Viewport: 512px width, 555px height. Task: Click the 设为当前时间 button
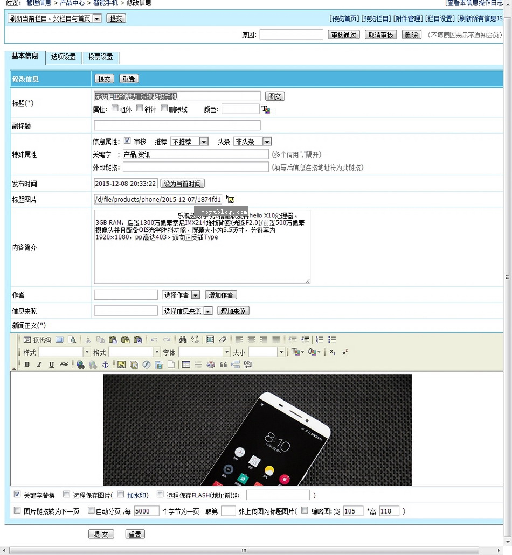pyautogui.click(x=182, y=184)
